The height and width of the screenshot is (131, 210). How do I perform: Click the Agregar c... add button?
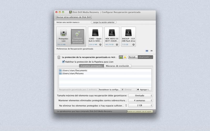click(x=144, y=90)
